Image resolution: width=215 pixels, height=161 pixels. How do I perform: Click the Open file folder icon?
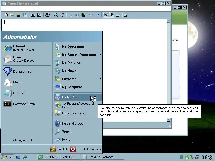[x=12, y=15]
